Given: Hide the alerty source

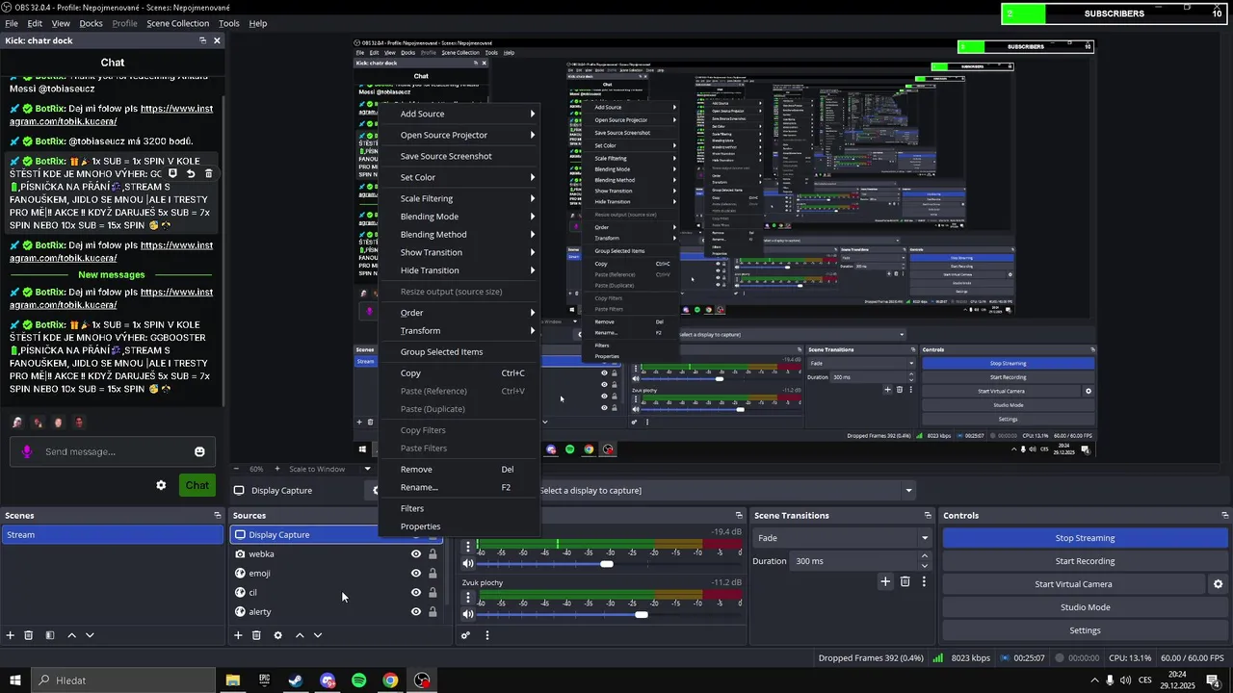Looking at the screenshot, I should (416, 611).
